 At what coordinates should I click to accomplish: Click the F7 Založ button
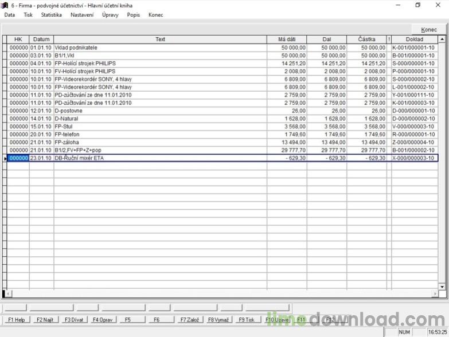pos(190,320)
